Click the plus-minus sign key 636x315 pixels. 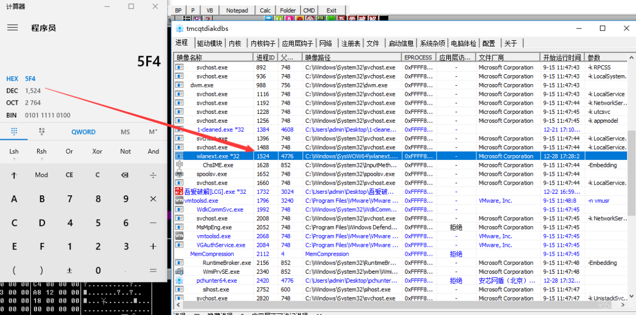pyautogui.click(x=69, y=271)
